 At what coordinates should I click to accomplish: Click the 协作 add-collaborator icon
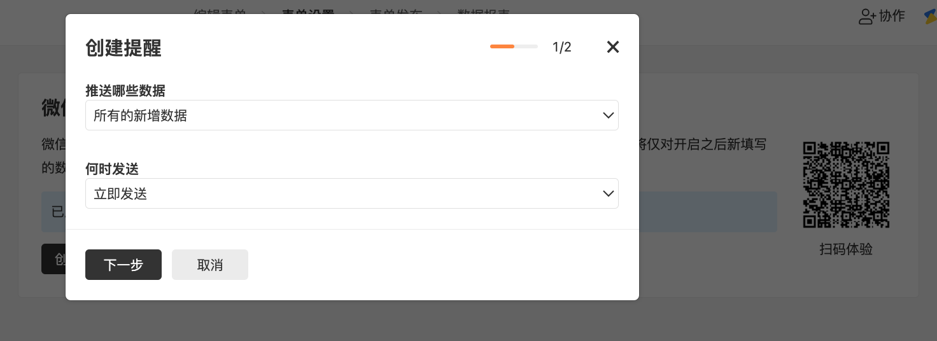pos(868,17)
